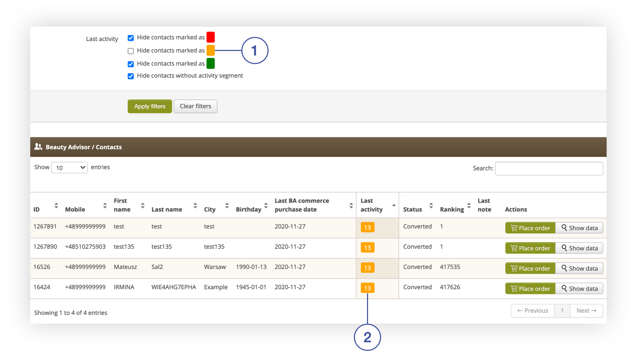This screenshot has height=356, width=639.
Task: Sort by Status column arrows
Action: [x=431, y=206]
